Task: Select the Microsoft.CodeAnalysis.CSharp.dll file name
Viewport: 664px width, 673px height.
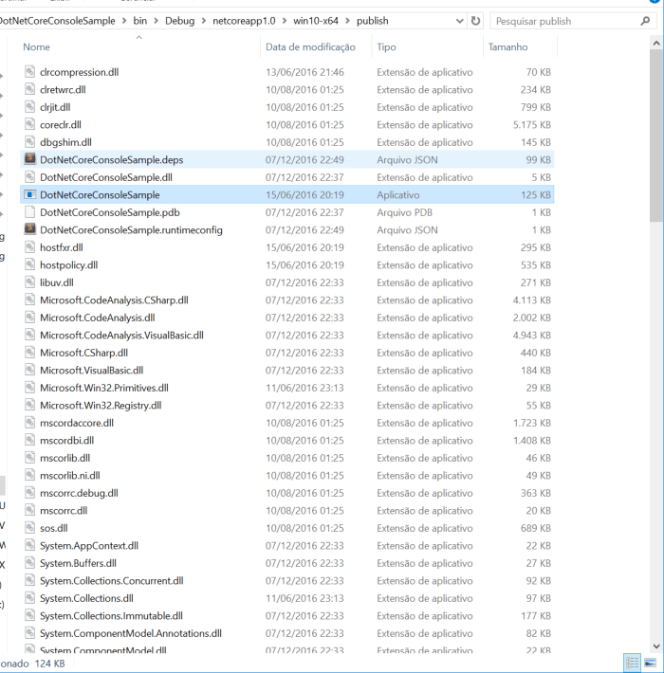Action: click(x=114, y=300)
